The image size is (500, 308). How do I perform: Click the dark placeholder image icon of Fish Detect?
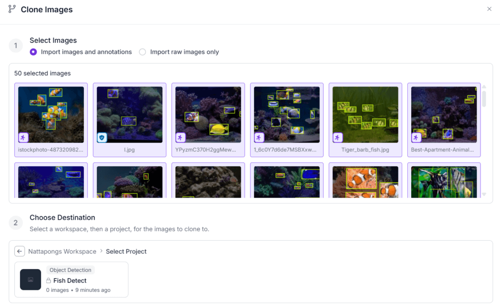pyautogui.click(x=30, y=280)
